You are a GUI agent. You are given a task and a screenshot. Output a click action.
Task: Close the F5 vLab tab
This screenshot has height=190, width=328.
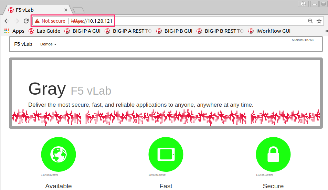pyautogui.click(x=66, y=10)
